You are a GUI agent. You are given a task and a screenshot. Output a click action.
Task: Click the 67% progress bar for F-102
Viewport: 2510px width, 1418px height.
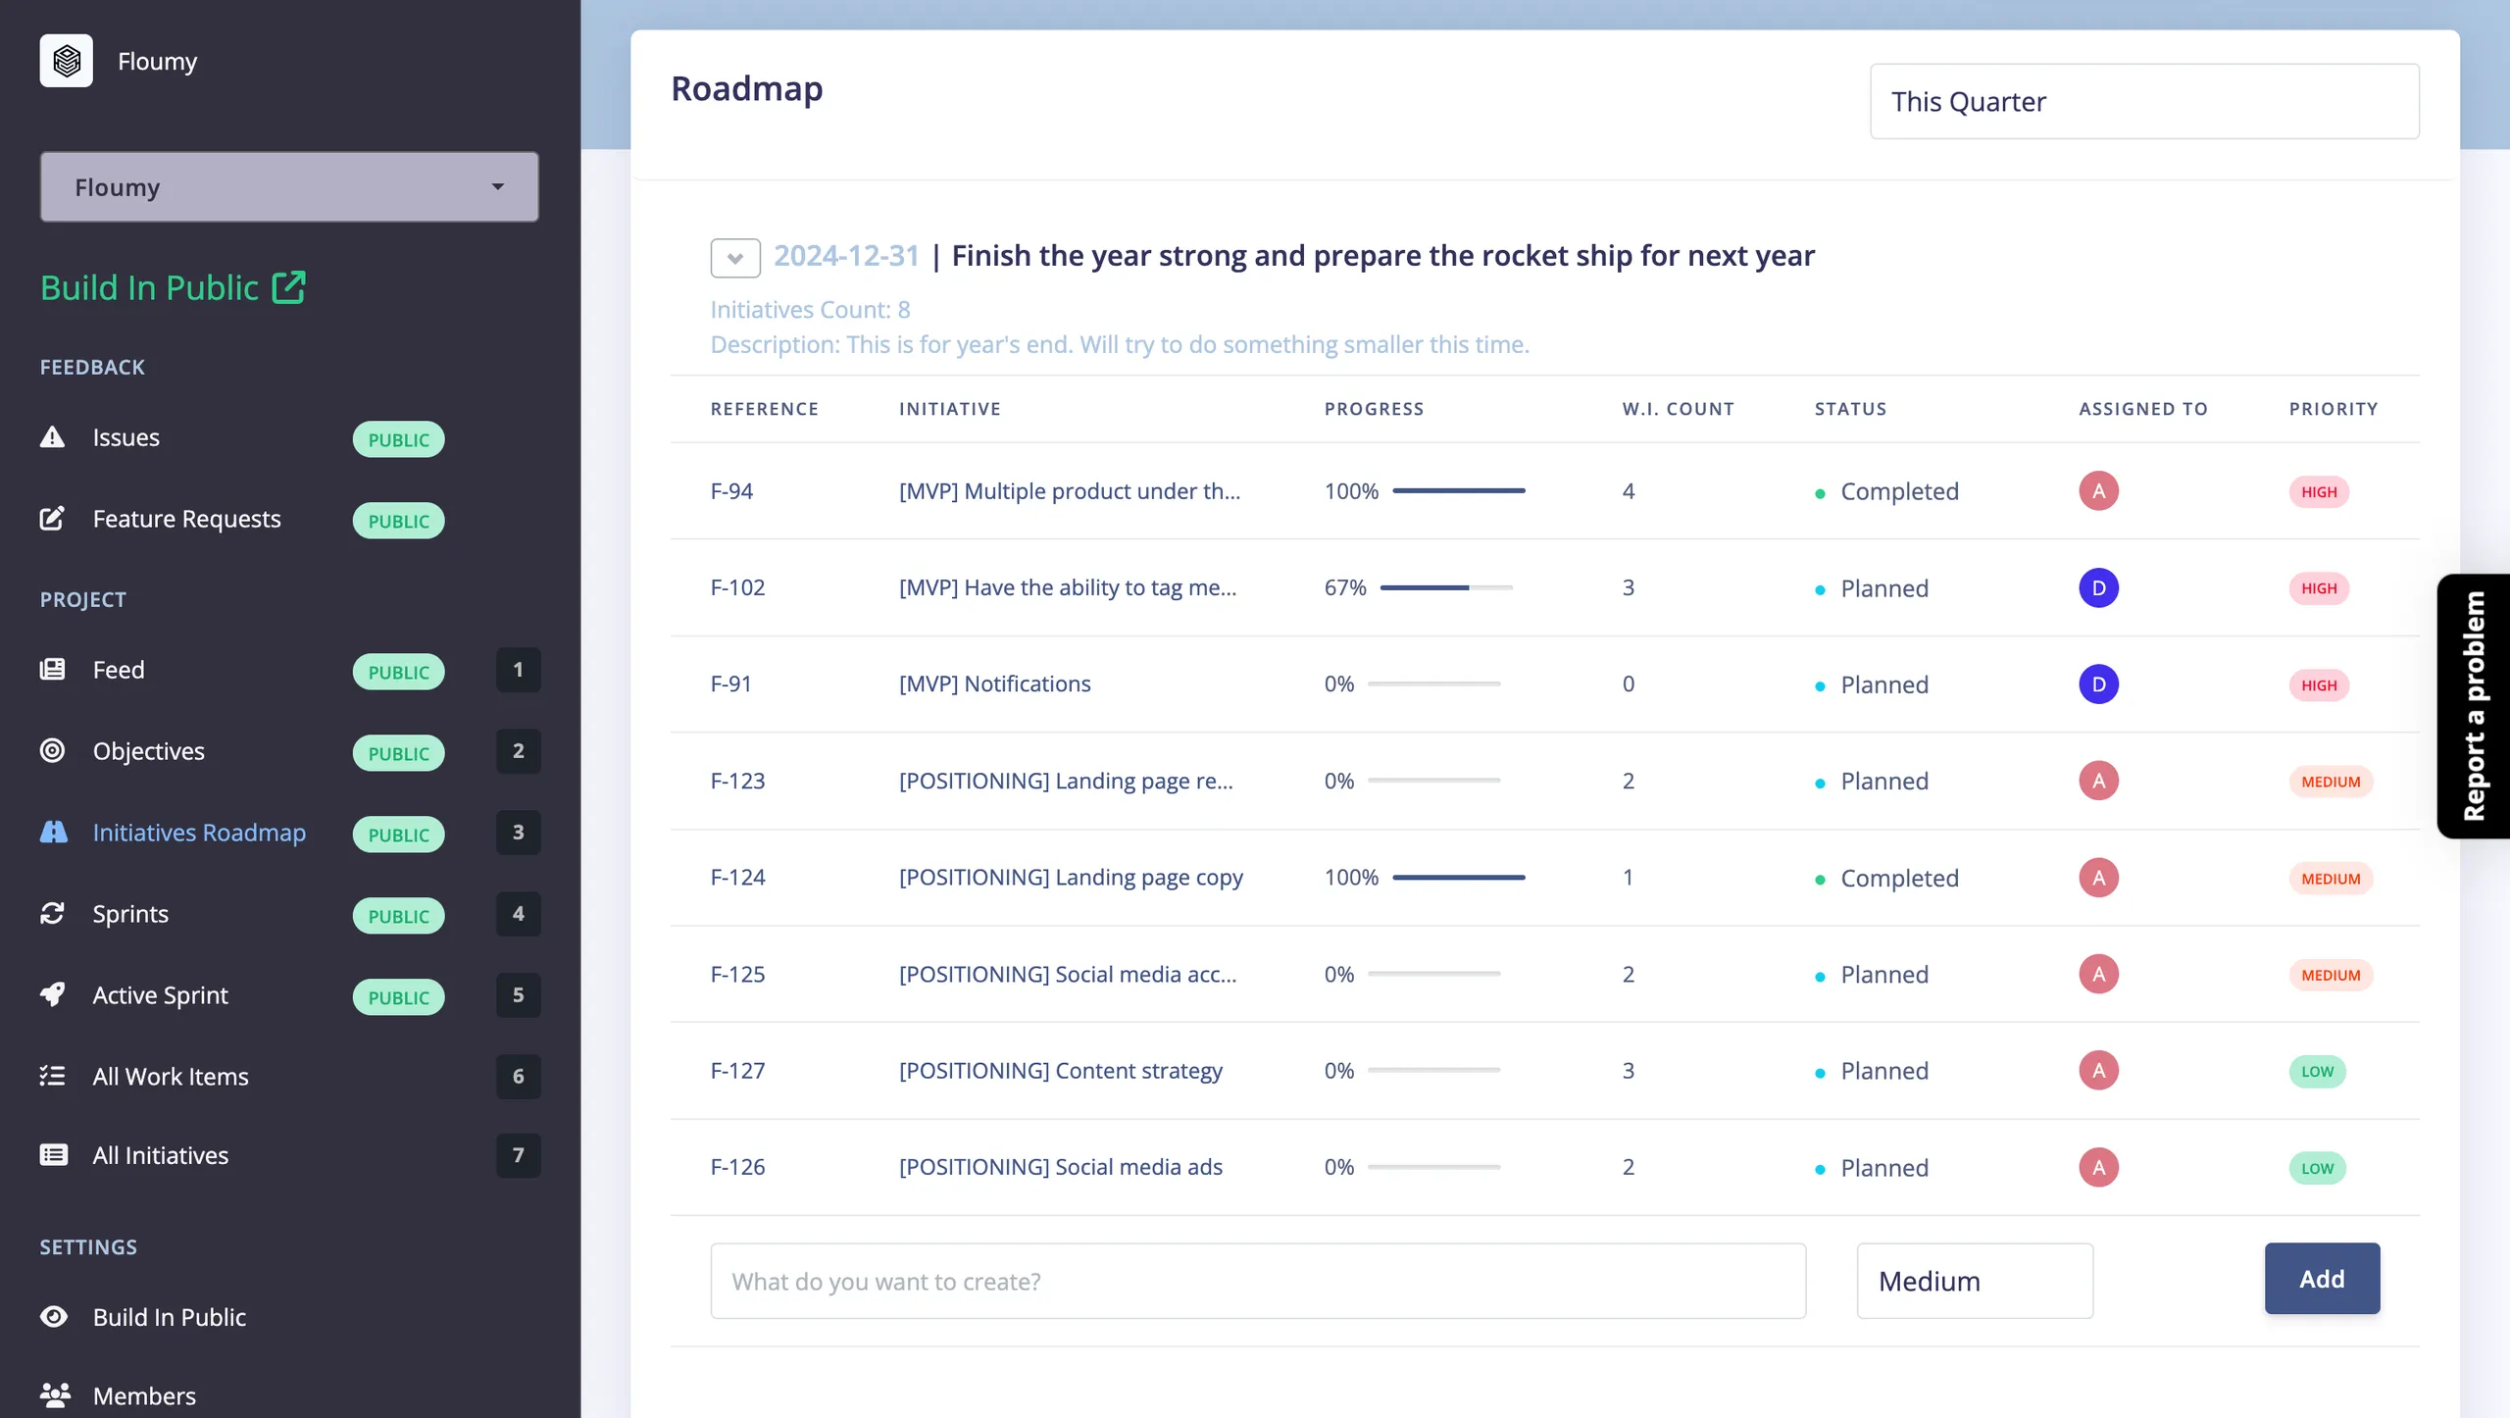coord(1446,588)
